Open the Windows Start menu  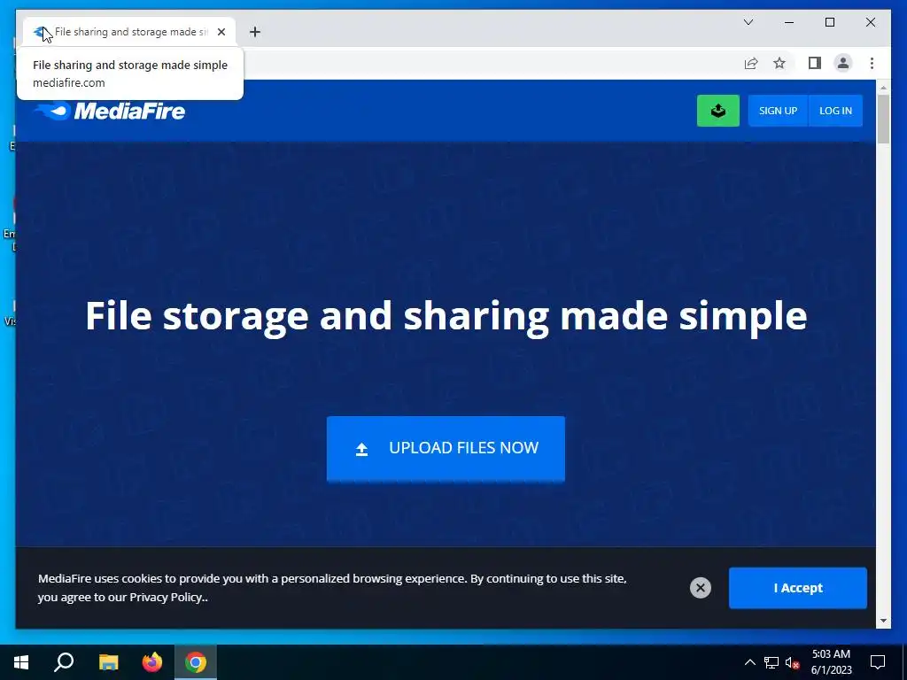pos(21,662)
